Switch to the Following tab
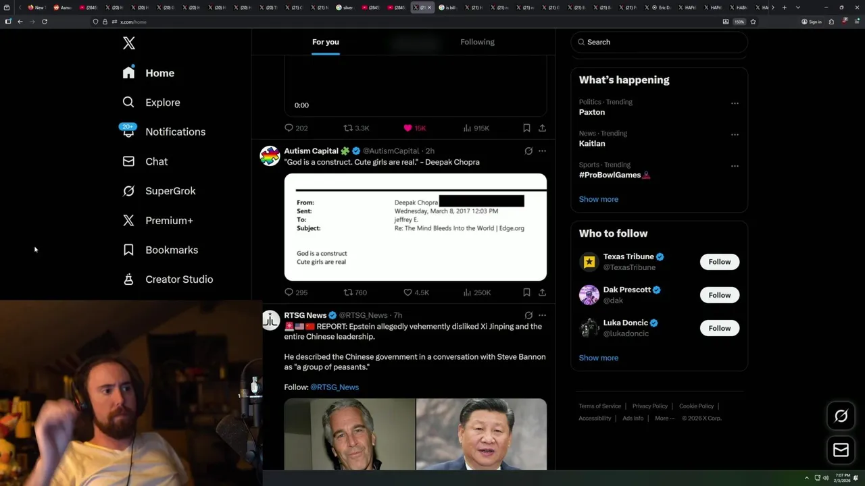 (477, 42)
